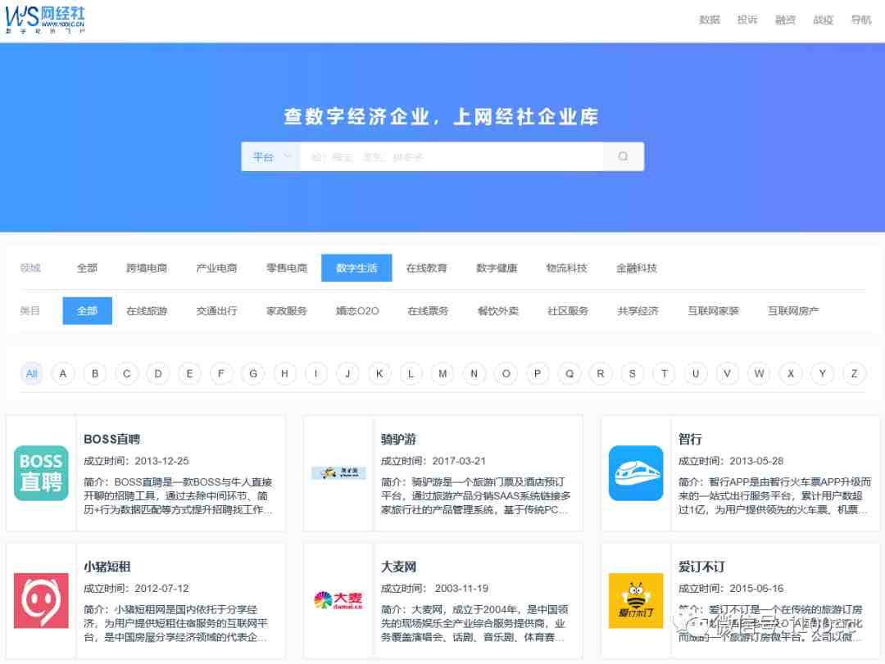
Task: Filter by 交通出行 category
Action: coord(216,311)
